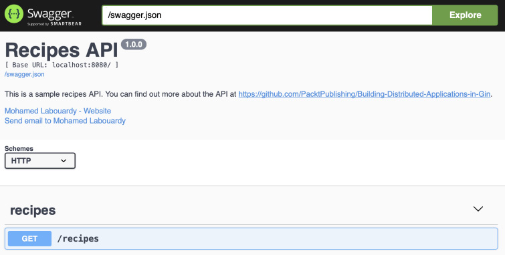Click the recipes tag heading

[x=33, y=210]
